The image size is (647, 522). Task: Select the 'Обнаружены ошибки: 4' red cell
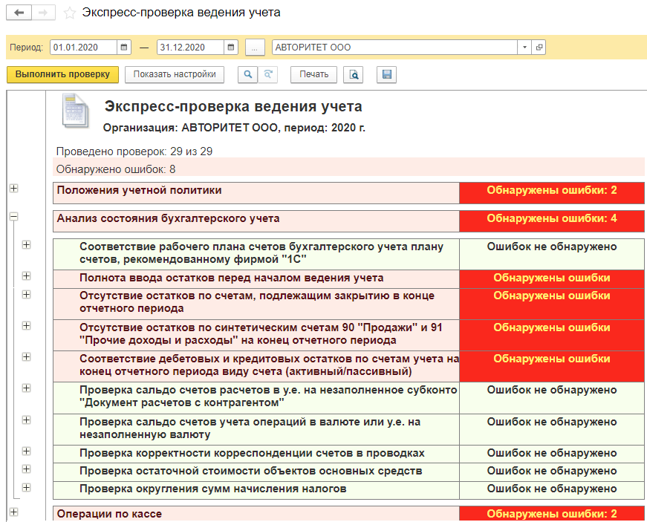click(x=551, y=219)
